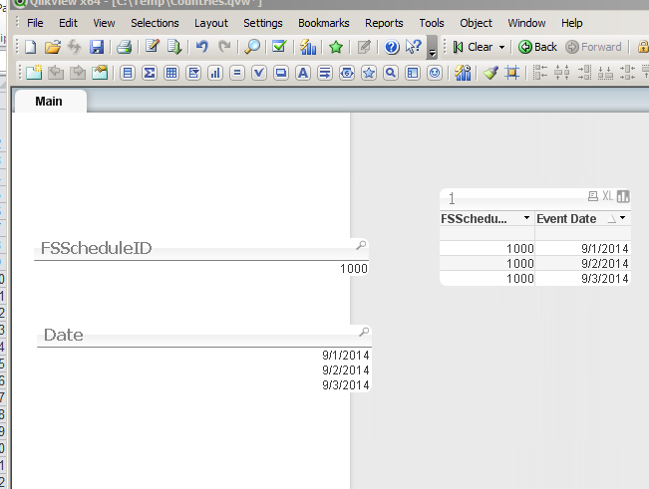Go Forward in selection history
Viewport: 649px width, 489px height.
[593, 47]
